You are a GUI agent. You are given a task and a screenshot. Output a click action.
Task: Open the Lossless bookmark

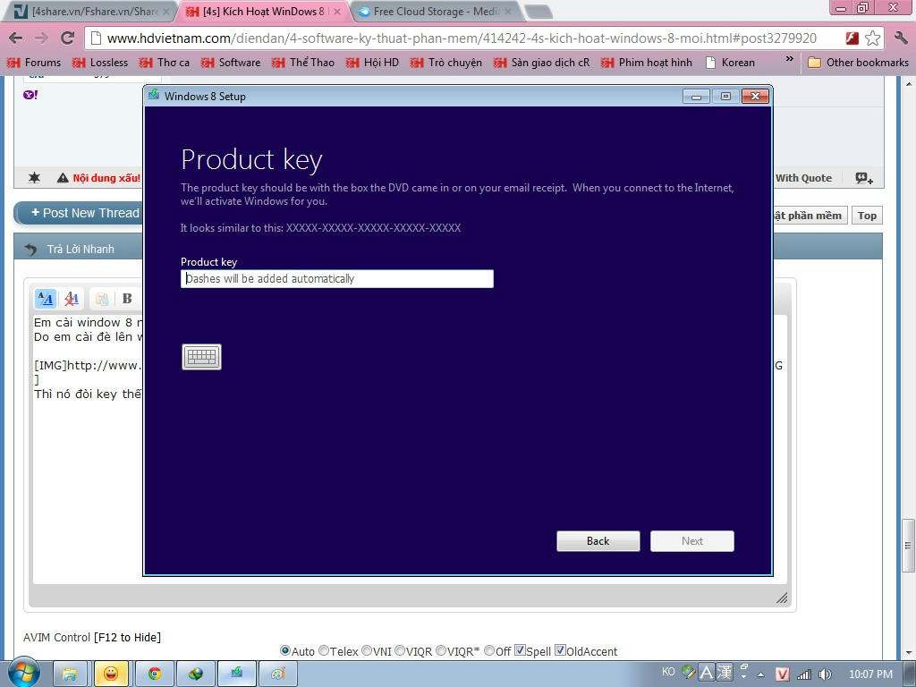click(x=100, y=63)
